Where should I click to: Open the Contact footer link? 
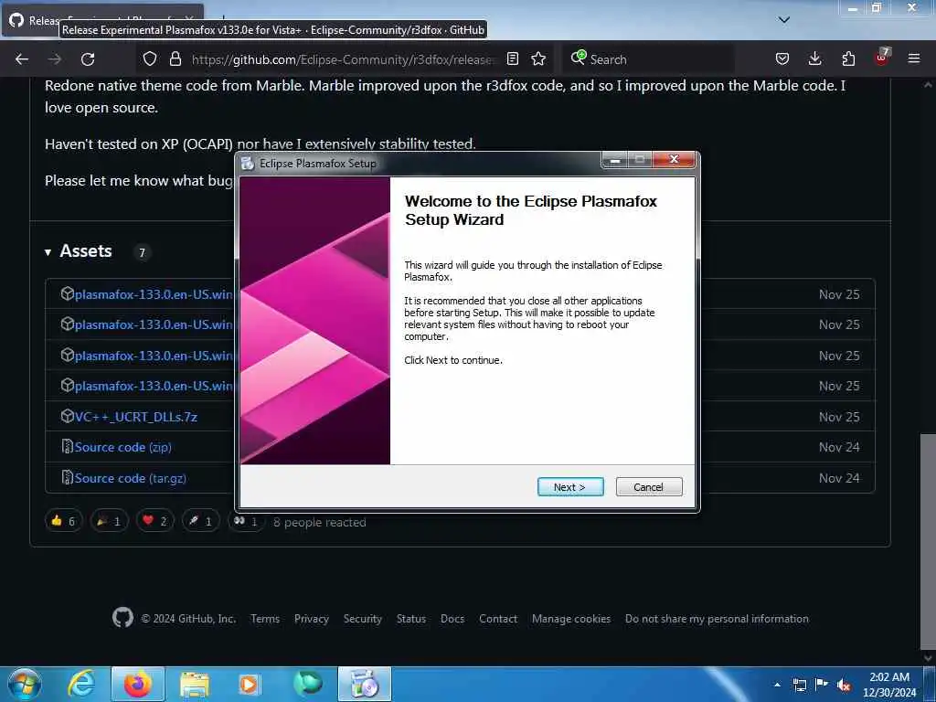click(x=498, y=619)
